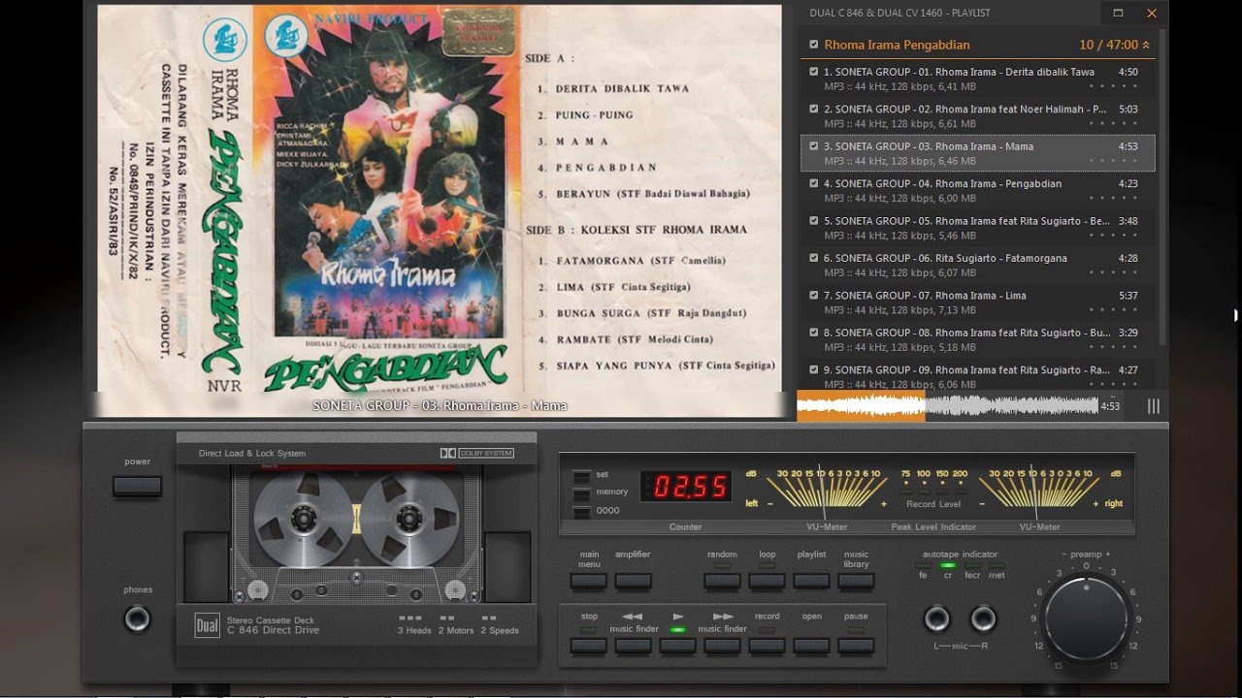Image resolution: width=1242 pixels, height=698 pixels.
Task: Click the Dual brand logo
Action: pyautogui.click(x=207, y=625)
